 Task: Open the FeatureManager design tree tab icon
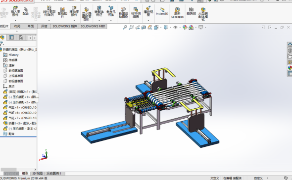coord(2,38)
